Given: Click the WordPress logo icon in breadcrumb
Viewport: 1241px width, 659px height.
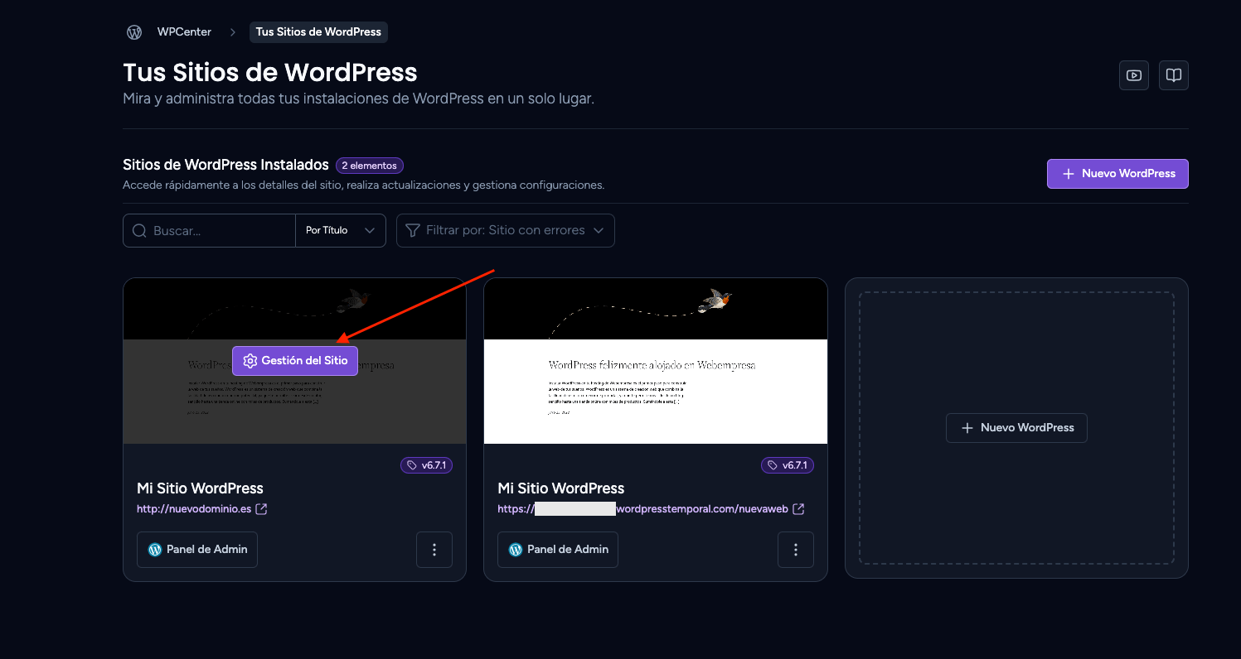Looking at the screenshot, I should (134, 32).
